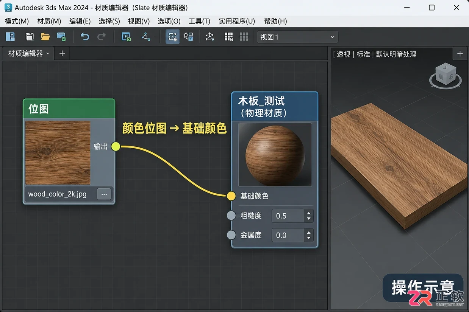The height and width of the screenshot is (312, 469).
Task: Click the wood texture thumbnail in 位图 node
Action: 58,152
